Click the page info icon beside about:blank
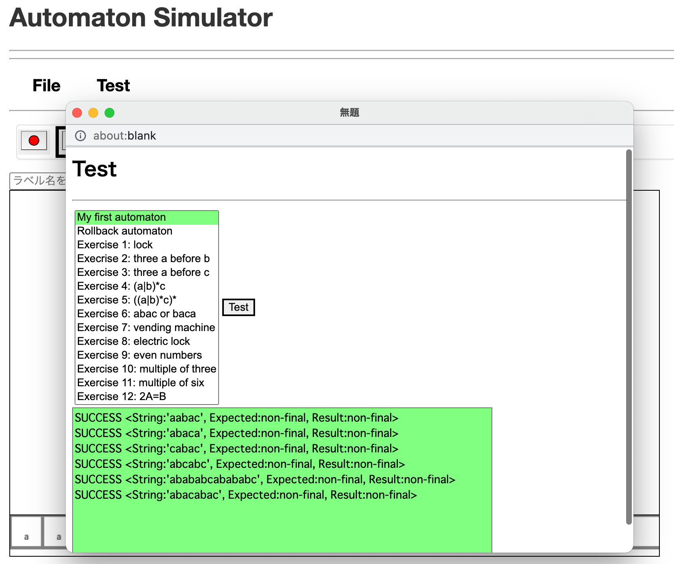 point(81,136)
